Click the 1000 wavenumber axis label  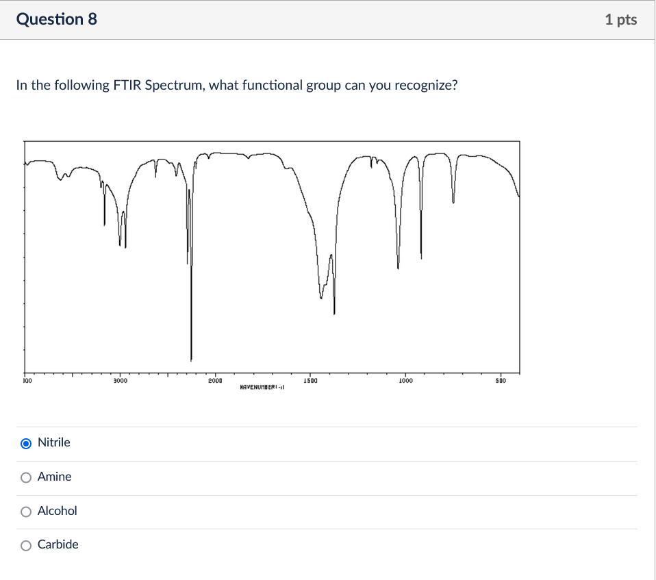click(x=405, y=381)
